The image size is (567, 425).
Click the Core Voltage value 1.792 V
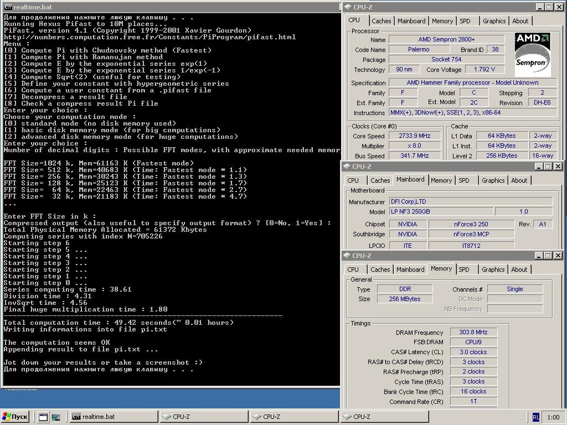point(484,69)
